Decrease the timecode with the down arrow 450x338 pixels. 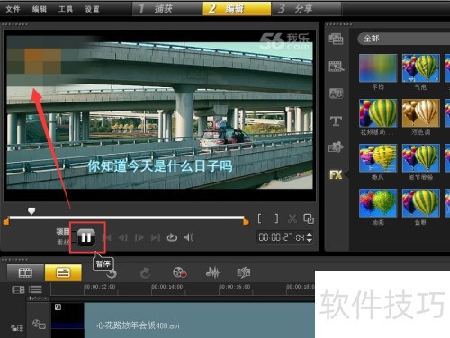coord(310,240)
